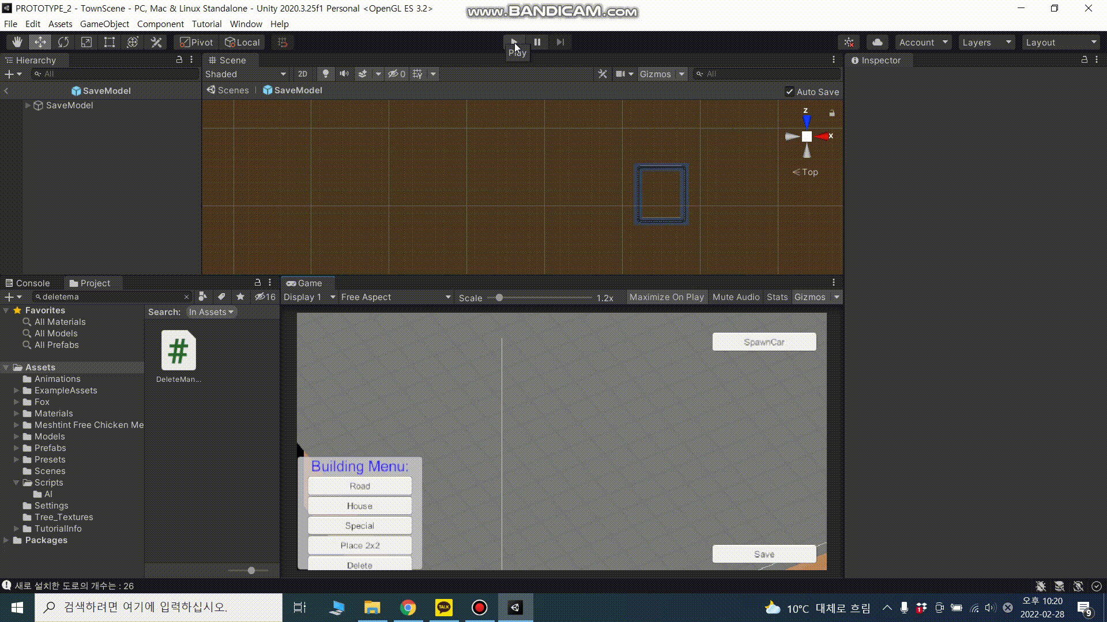Select the Scale tool
Image resolution: width=1107 pixels, height=622 pixels.
coord(86,42)
